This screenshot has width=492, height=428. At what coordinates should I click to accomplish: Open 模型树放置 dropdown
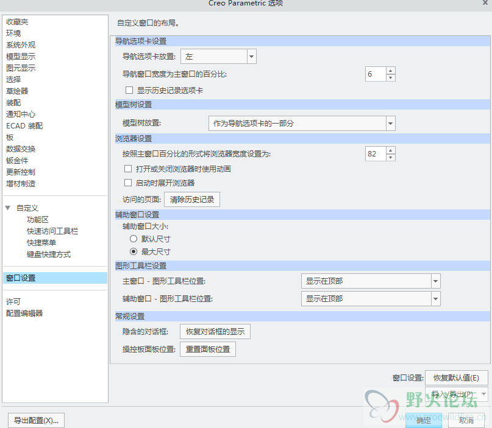pos(302,124)
